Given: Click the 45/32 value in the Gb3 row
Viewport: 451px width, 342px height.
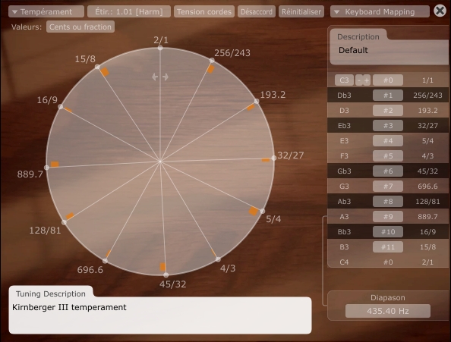Looking at the screenshot, I should tap(427, 171).
